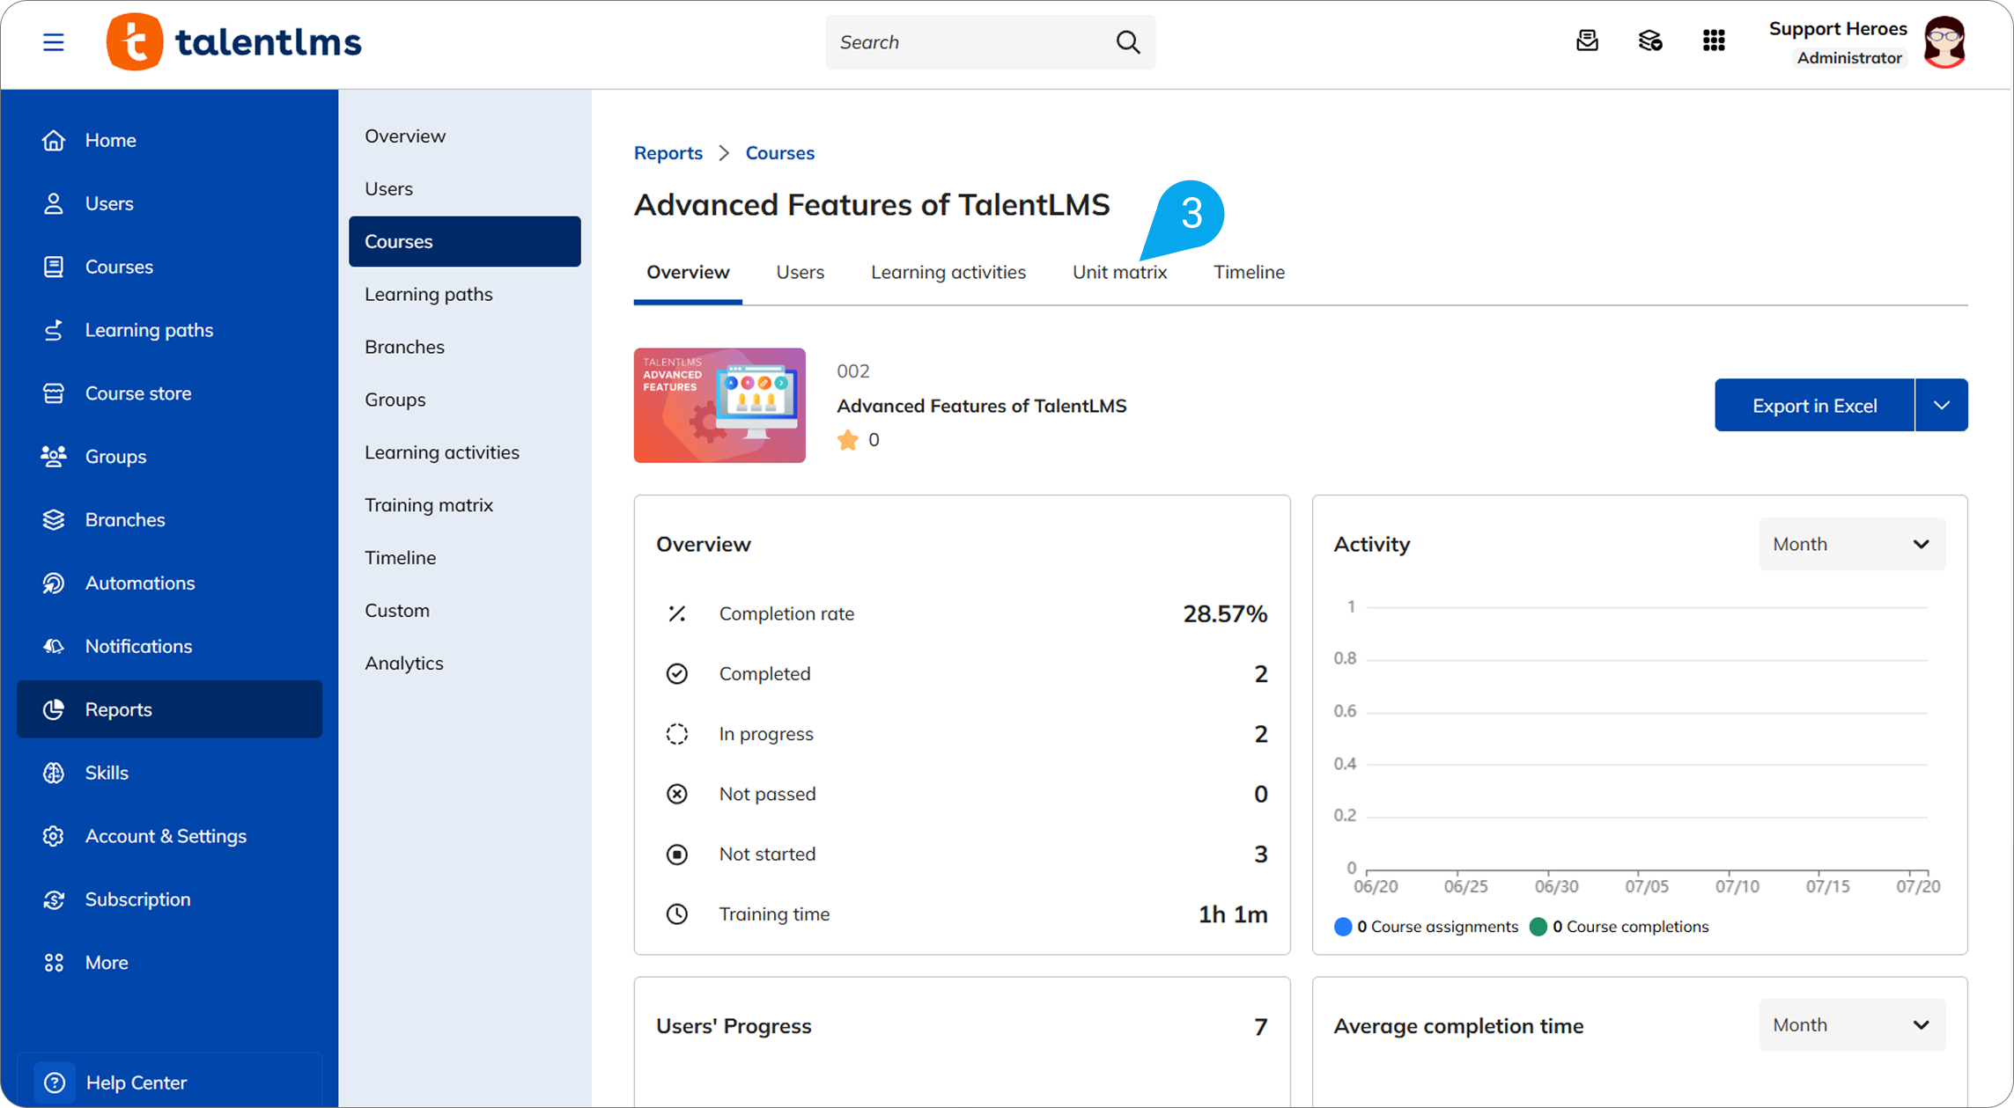
Task: Open Learning activities in the Reports submenu
Action: coord(442,452)
